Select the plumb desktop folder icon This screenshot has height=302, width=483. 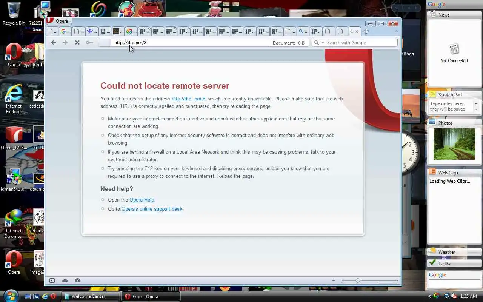click(x=37, y=55)
